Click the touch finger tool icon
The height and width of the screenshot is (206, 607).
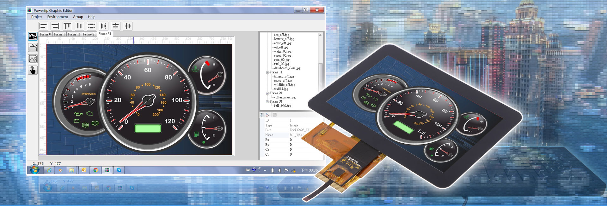pyautogui.click(x=33, y=70)
